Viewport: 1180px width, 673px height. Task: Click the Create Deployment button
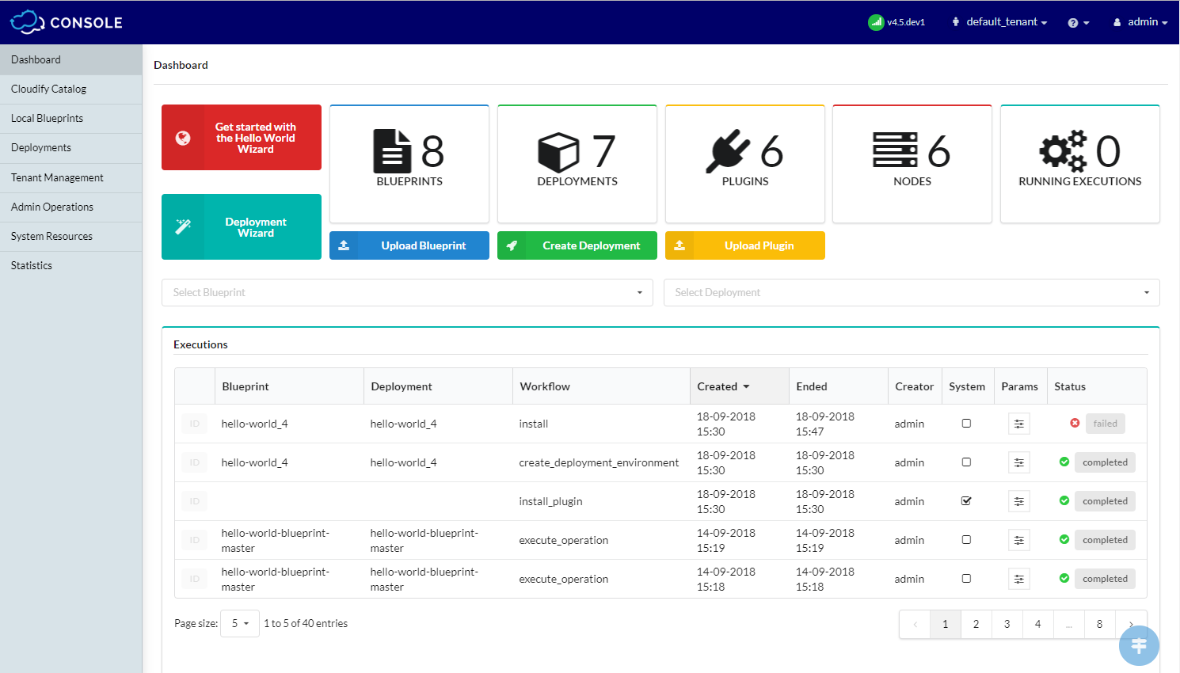577,245
